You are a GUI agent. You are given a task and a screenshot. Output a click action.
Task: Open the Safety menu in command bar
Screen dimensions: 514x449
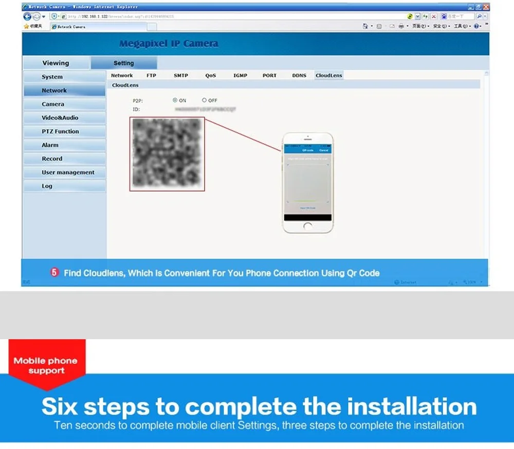[x=441, y=26]
